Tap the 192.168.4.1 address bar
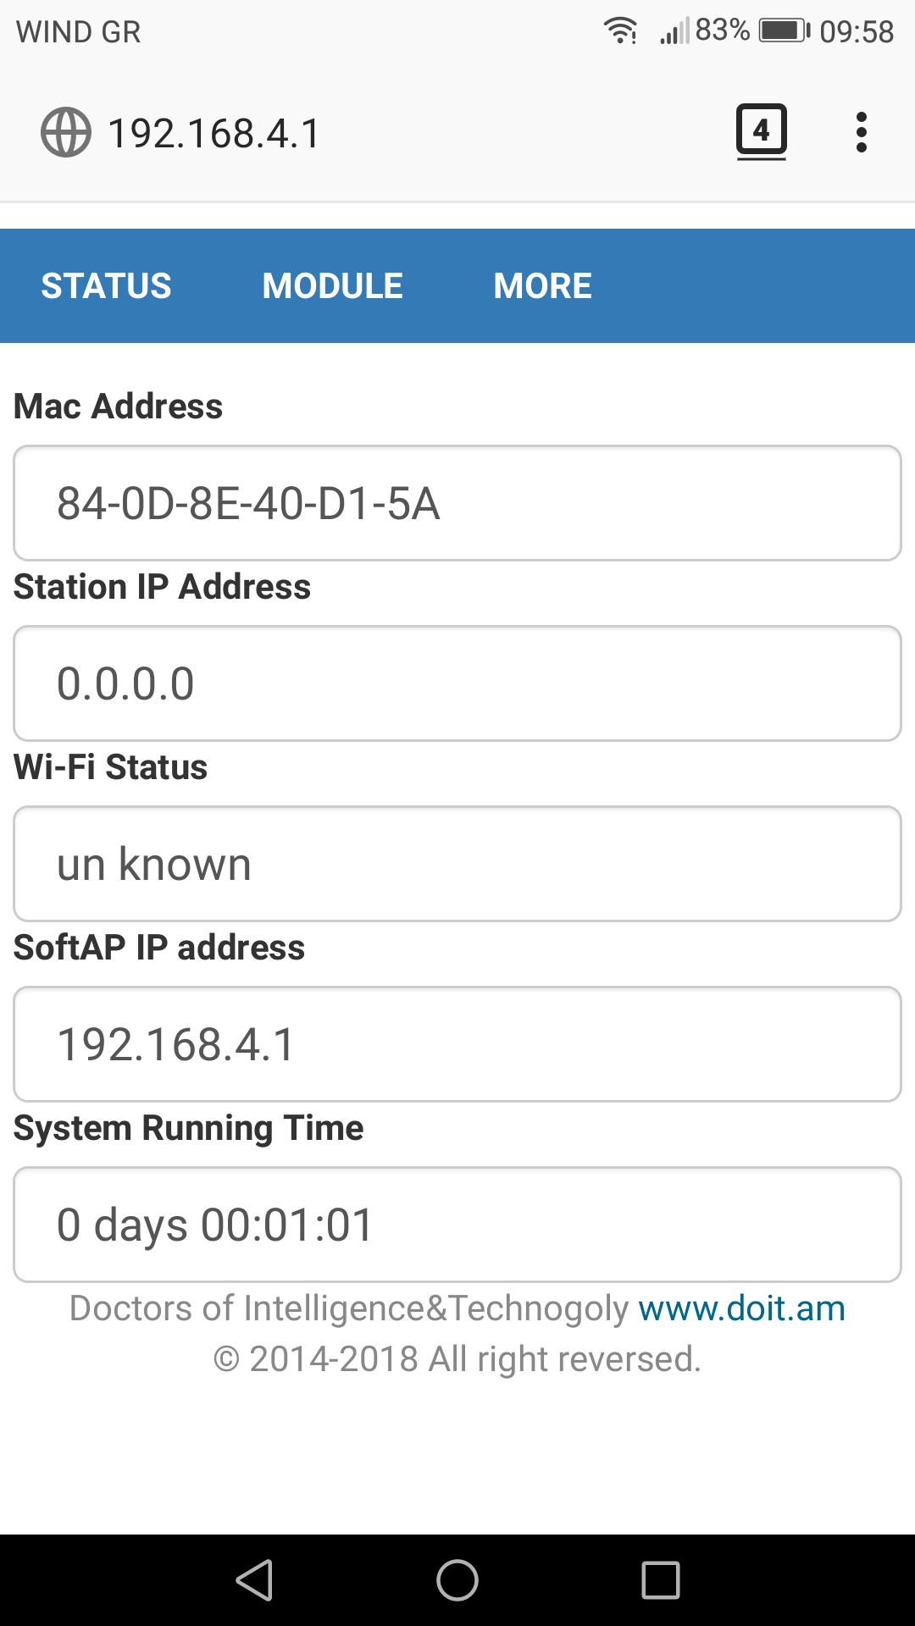The image size is (915, 1626). point(214,134)
